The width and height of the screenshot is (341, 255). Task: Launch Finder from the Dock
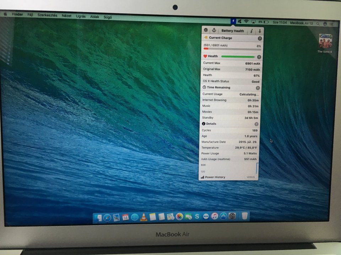coord(98,217)
